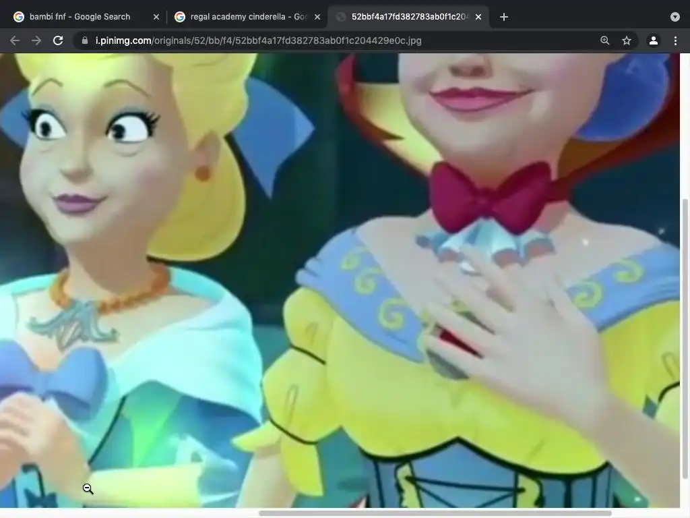Viewport: 690px width, 518px height.
Task: Click the vertical scrollbar thumb
Action: click(x=685, y=339)
